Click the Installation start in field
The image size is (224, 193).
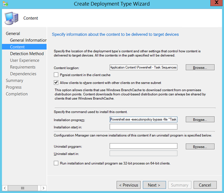(143, 127)
